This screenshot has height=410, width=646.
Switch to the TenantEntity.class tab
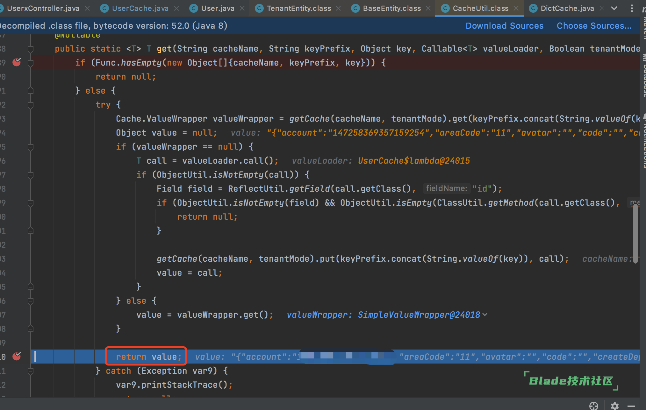tap(293, 8)
